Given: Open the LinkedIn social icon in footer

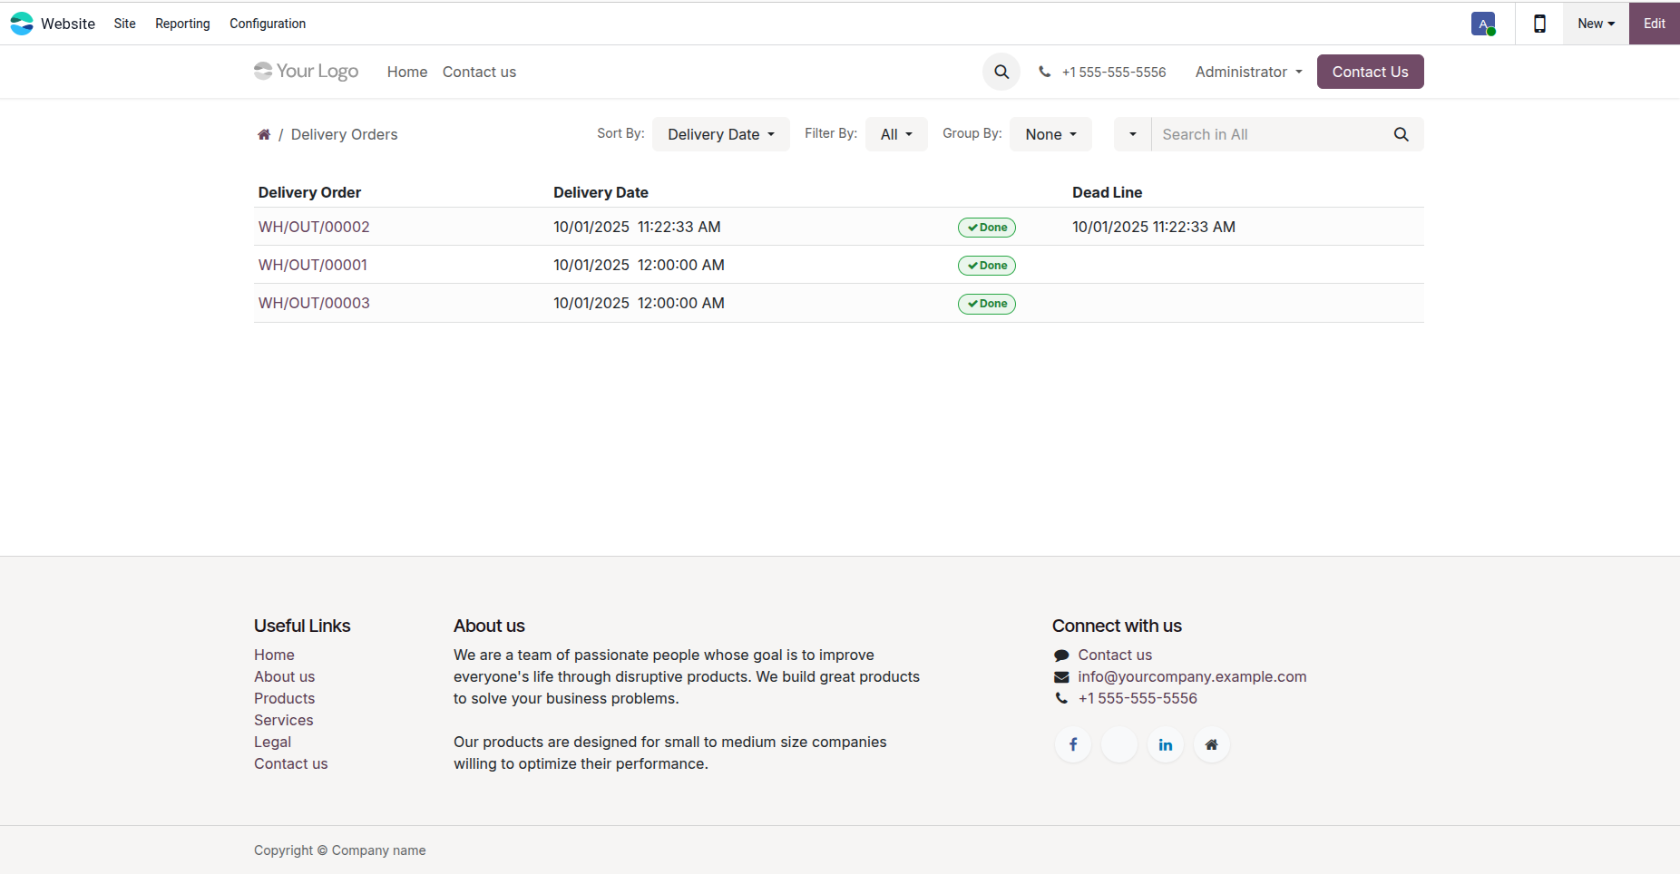Looking at the screenshot, I should 1166,744.
